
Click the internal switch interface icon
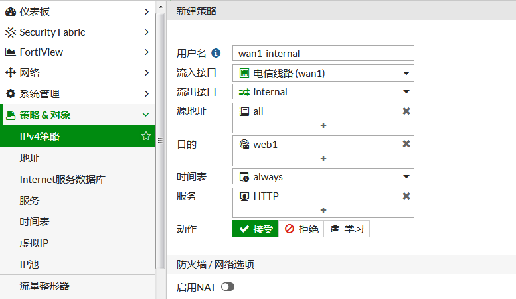(244, 92)
